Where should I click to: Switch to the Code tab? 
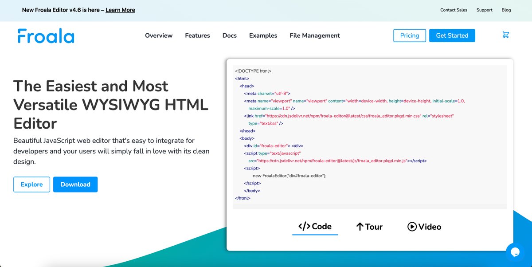click(x=315, y=226)
